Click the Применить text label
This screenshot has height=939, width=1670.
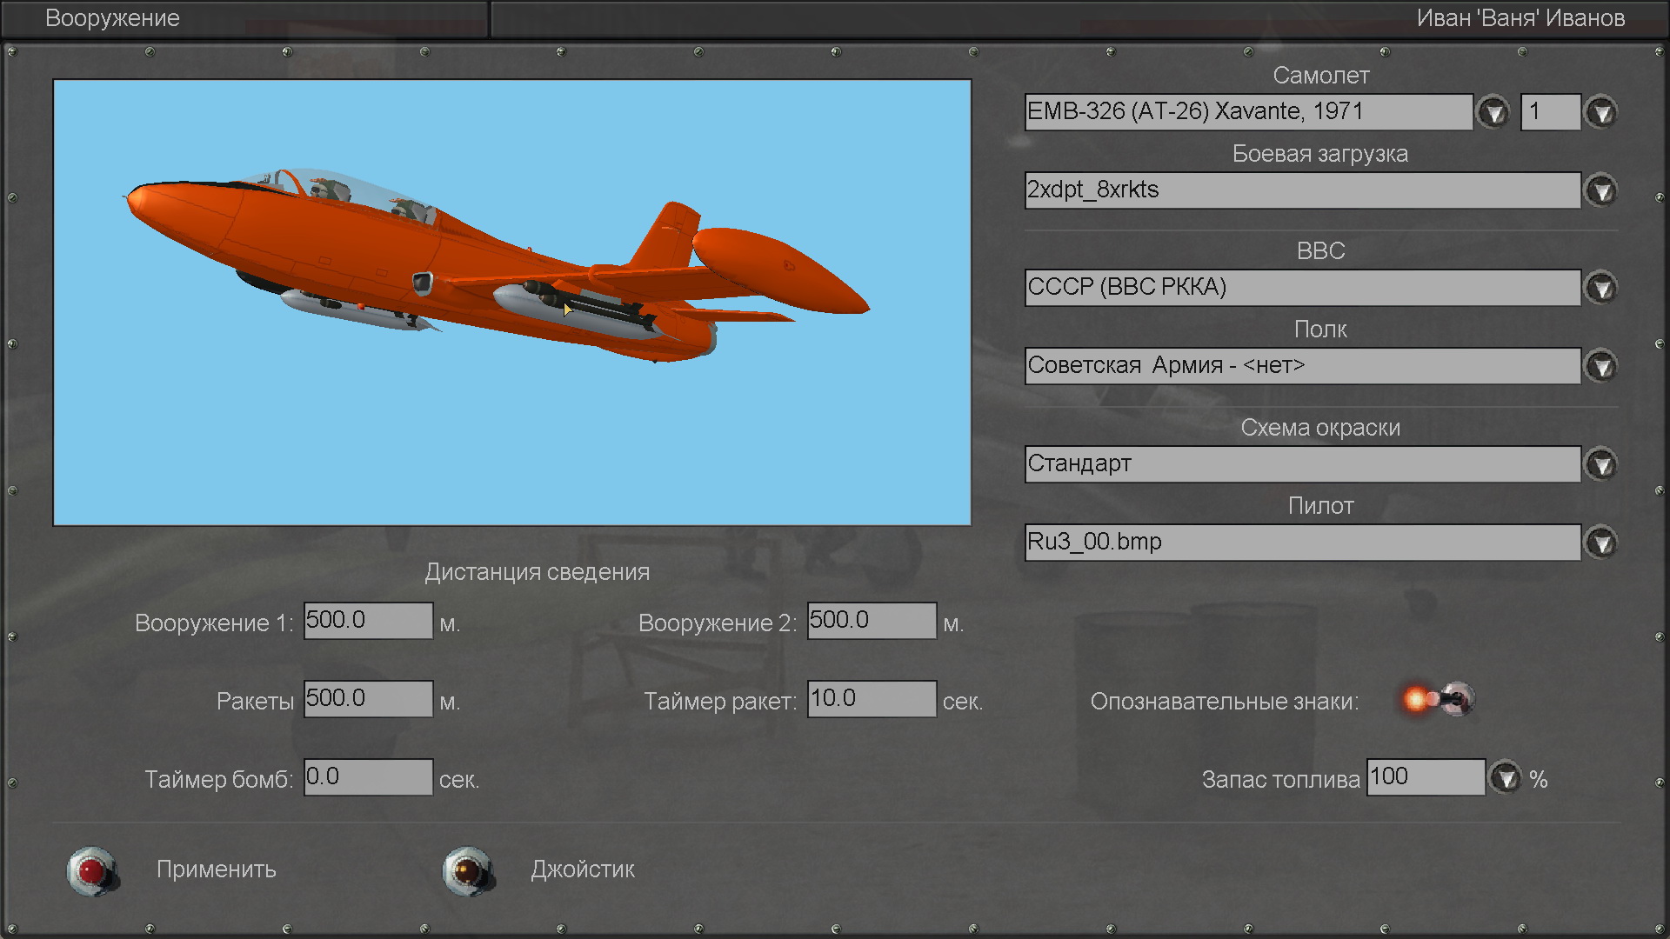coord(216,869)
